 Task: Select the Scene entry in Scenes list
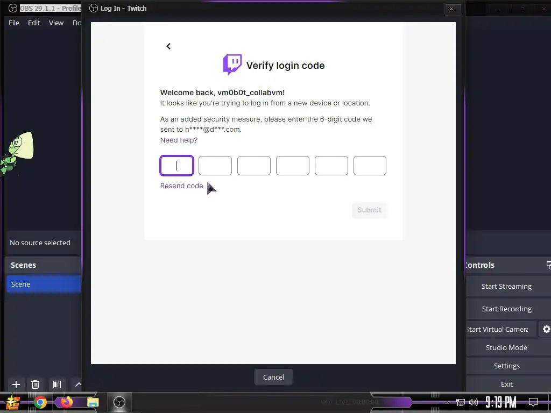pyautogui.click(x=44, y=284)
